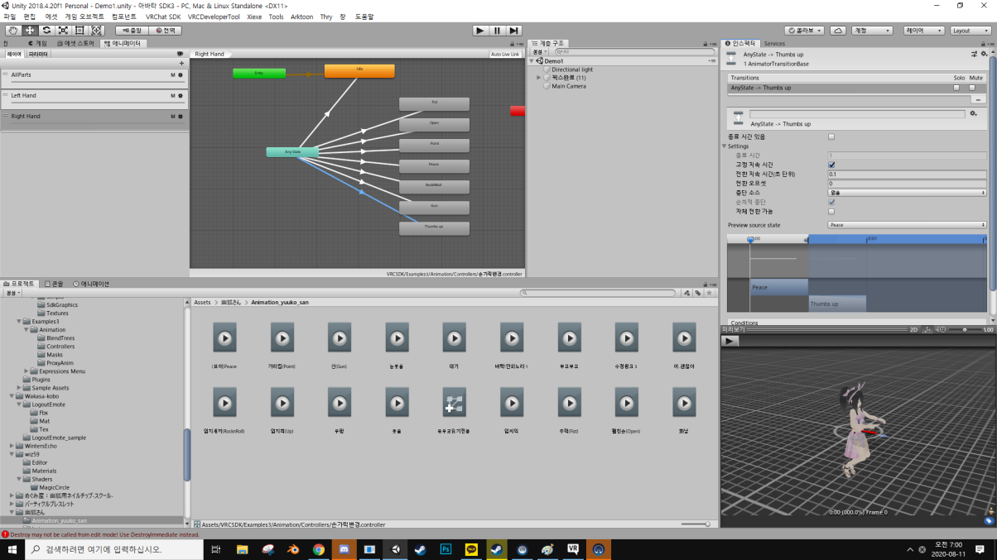Toggle Mute for AnyState to Thumbs up
Viewport: 997px width, 560px height.
972,88
